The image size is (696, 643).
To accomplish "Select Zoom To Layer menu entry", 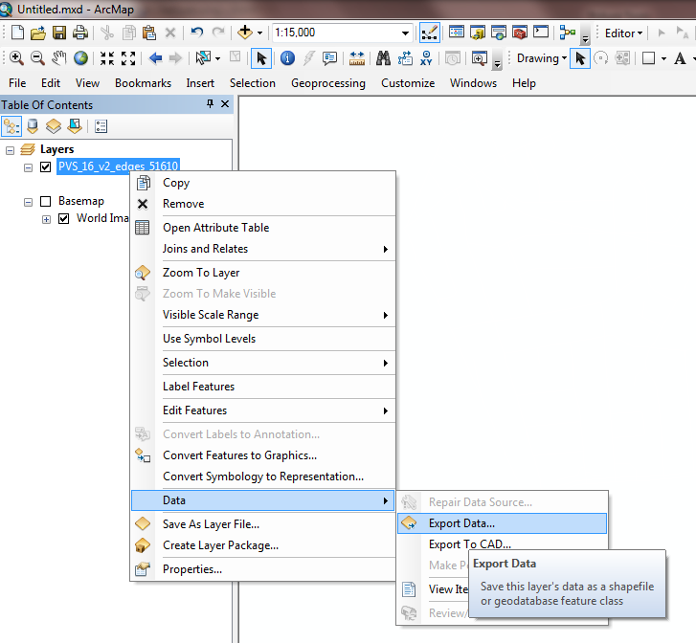I will coord(201,273).
